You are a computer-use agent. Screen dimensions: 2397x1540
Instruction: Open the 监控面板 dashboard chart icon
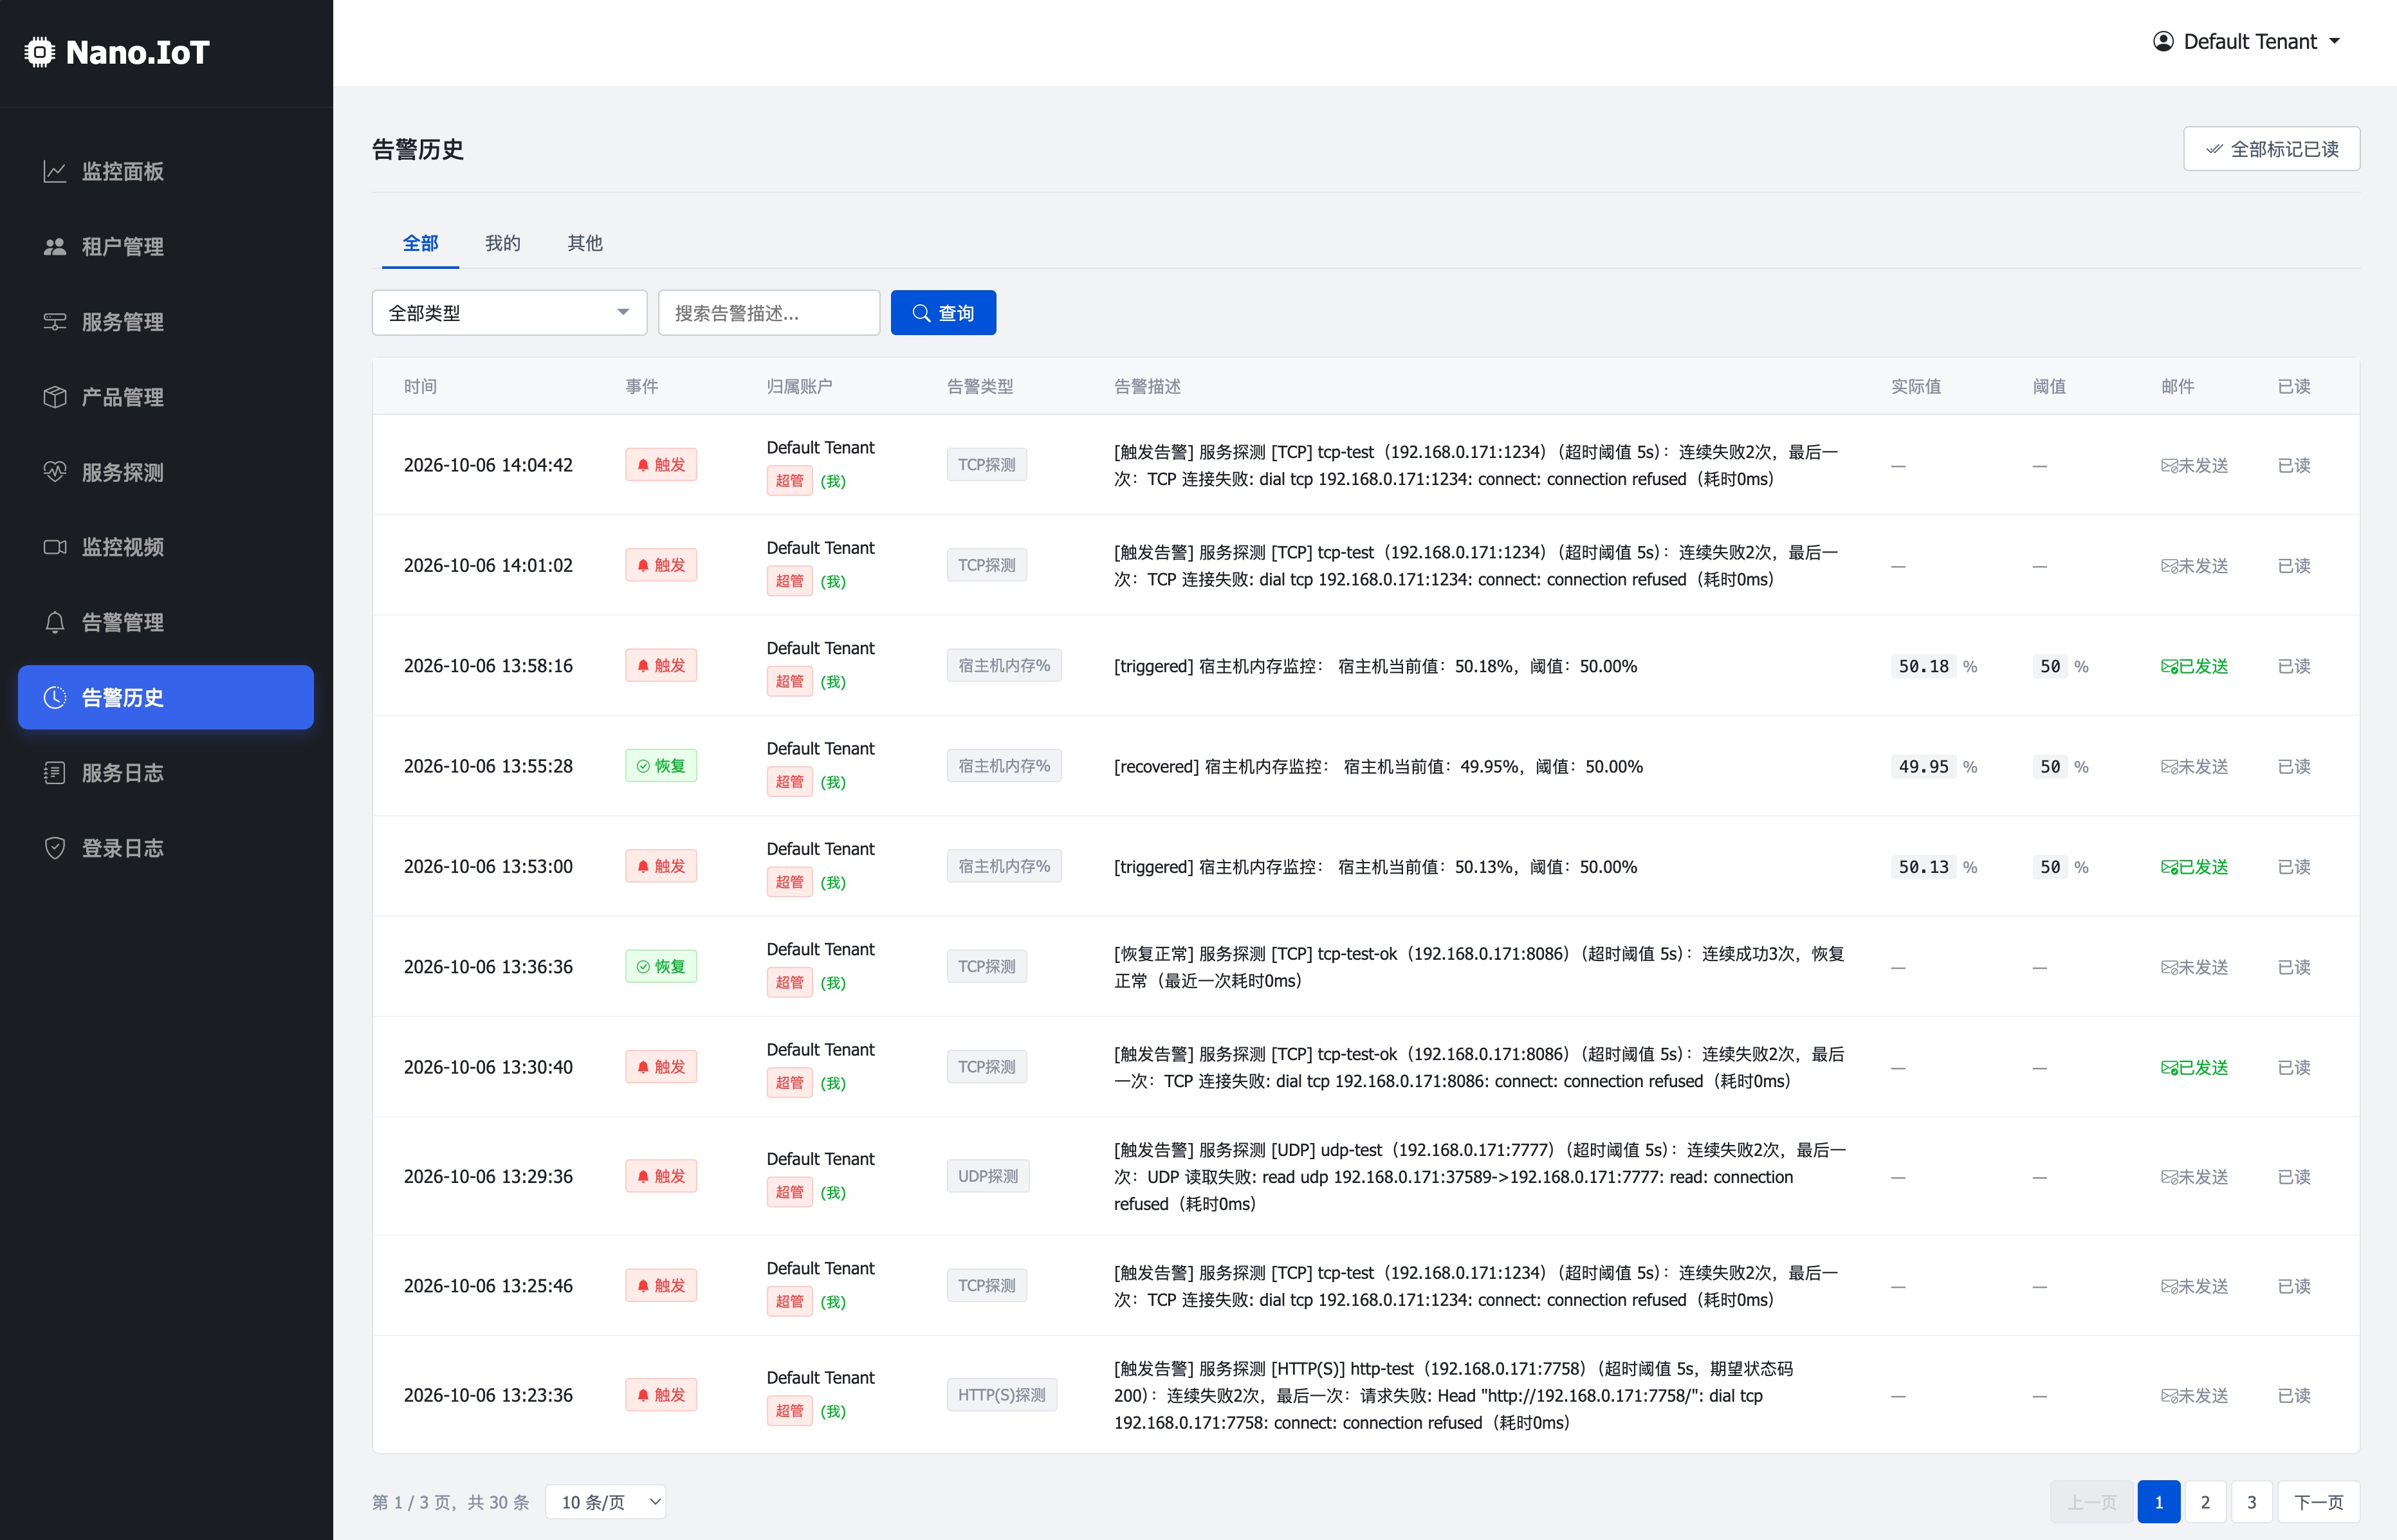click(55, 172)
